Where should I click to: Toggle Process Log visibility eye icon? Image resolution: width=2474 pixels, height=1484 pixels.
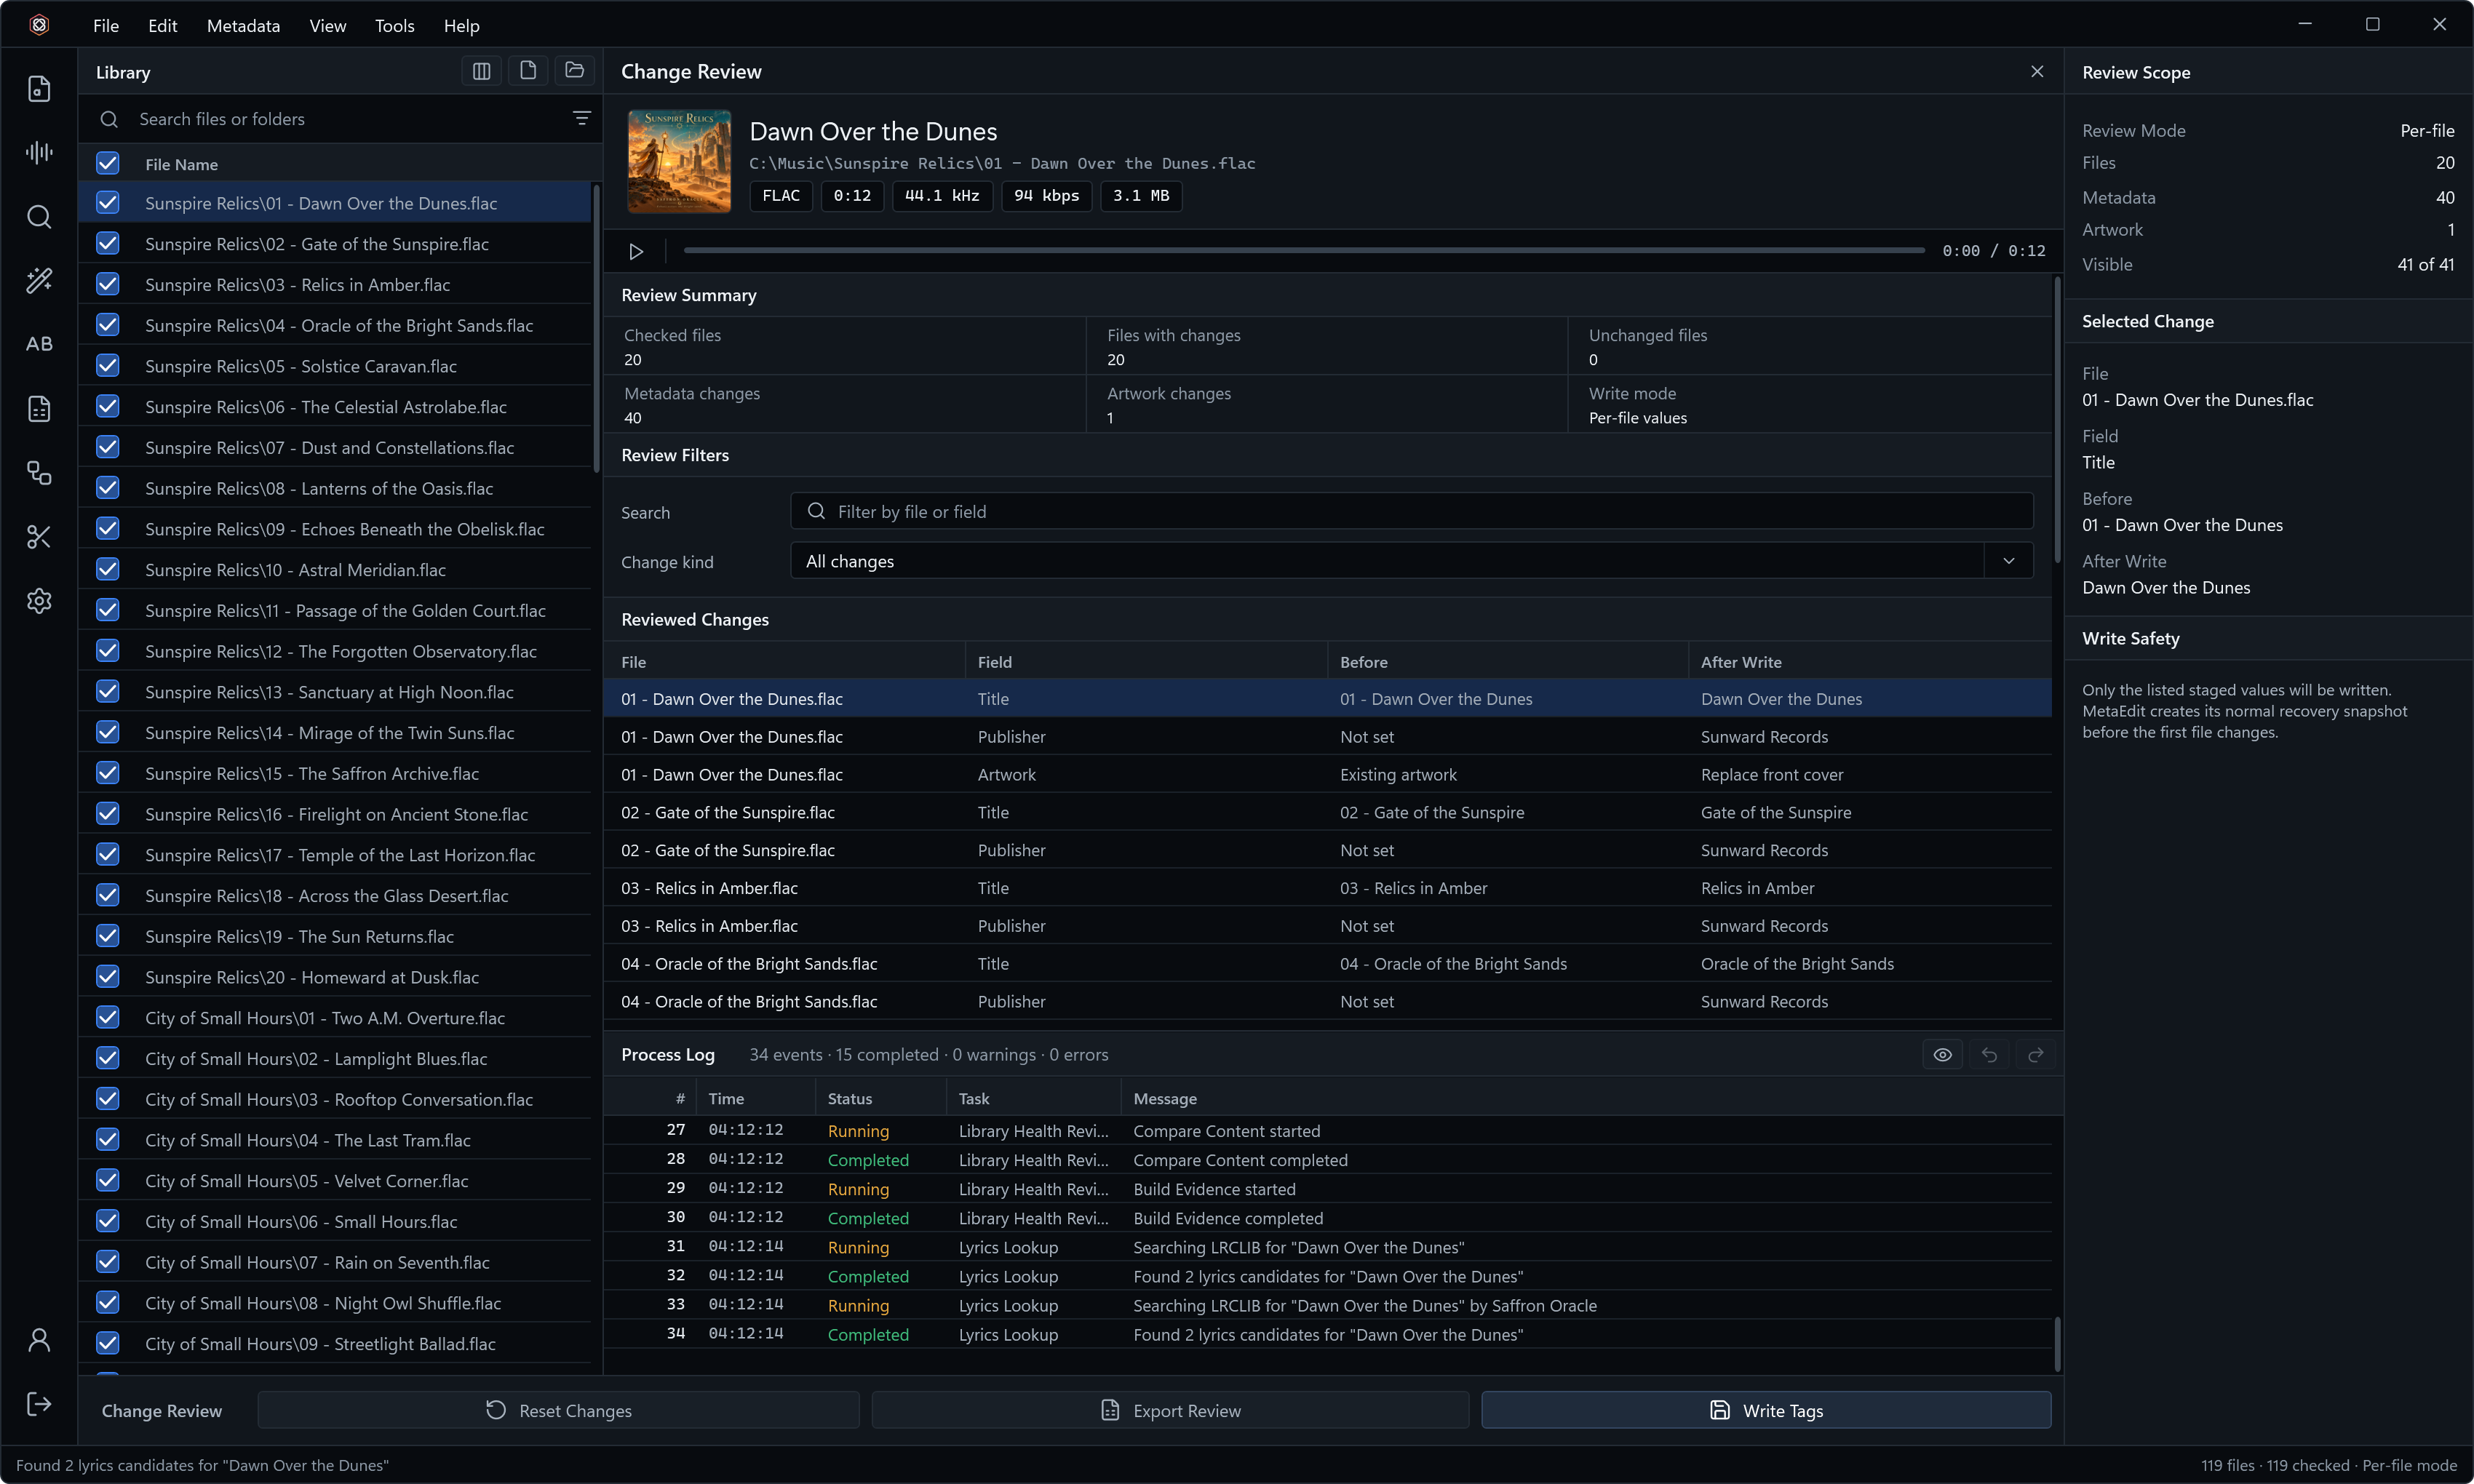tap(1942, 1055)
